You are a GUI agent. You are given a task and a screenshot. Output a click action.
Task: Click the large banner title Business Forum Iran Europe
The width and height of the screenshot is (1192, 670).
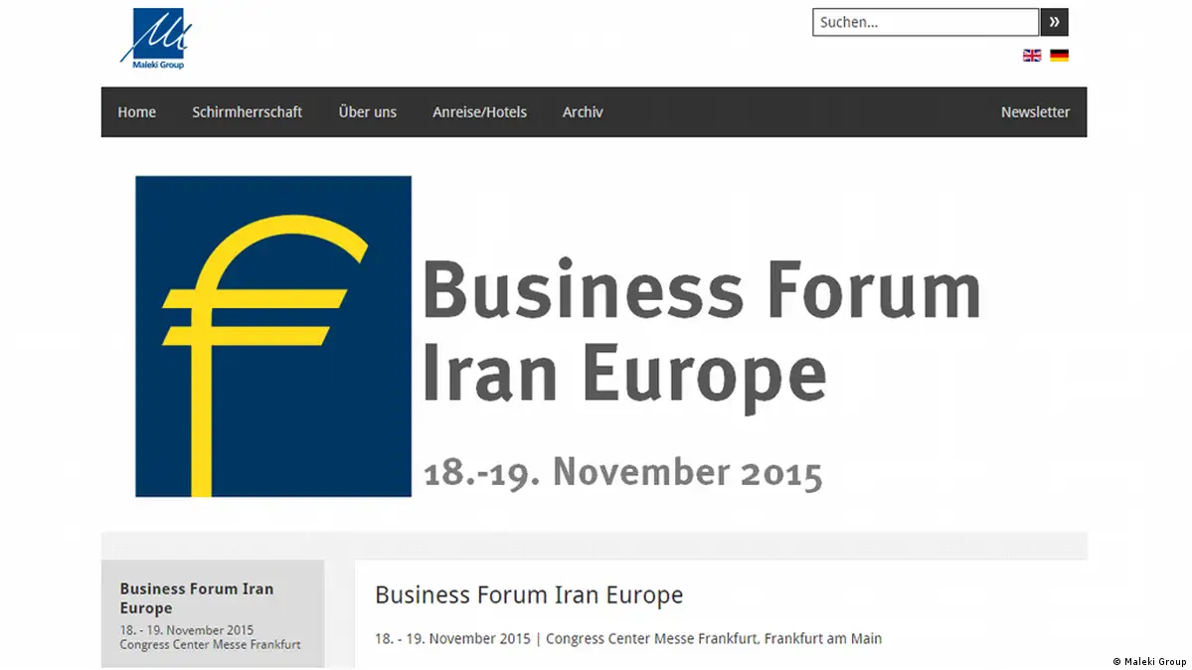(701, 331)
